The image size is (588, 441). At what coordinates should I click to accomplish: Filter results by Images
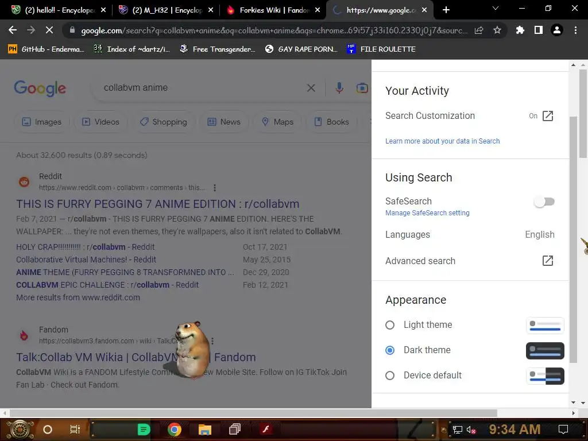[x=42, y=122]
